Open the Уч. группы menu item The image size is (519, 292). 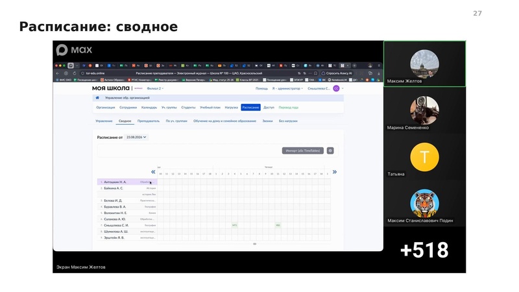(x=169, y=107)
